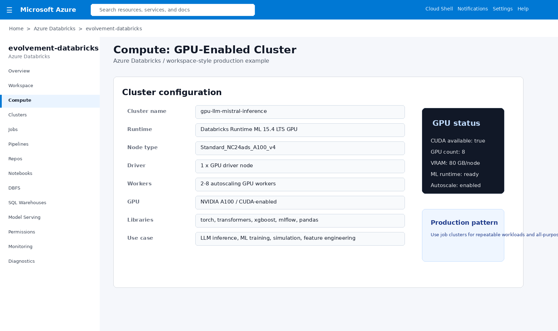Click the Microsoft Azure logo text
This screenshot has height=331, width=558.
[48, 10]
